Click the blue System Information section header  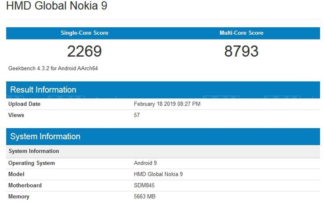pos(163,137)
